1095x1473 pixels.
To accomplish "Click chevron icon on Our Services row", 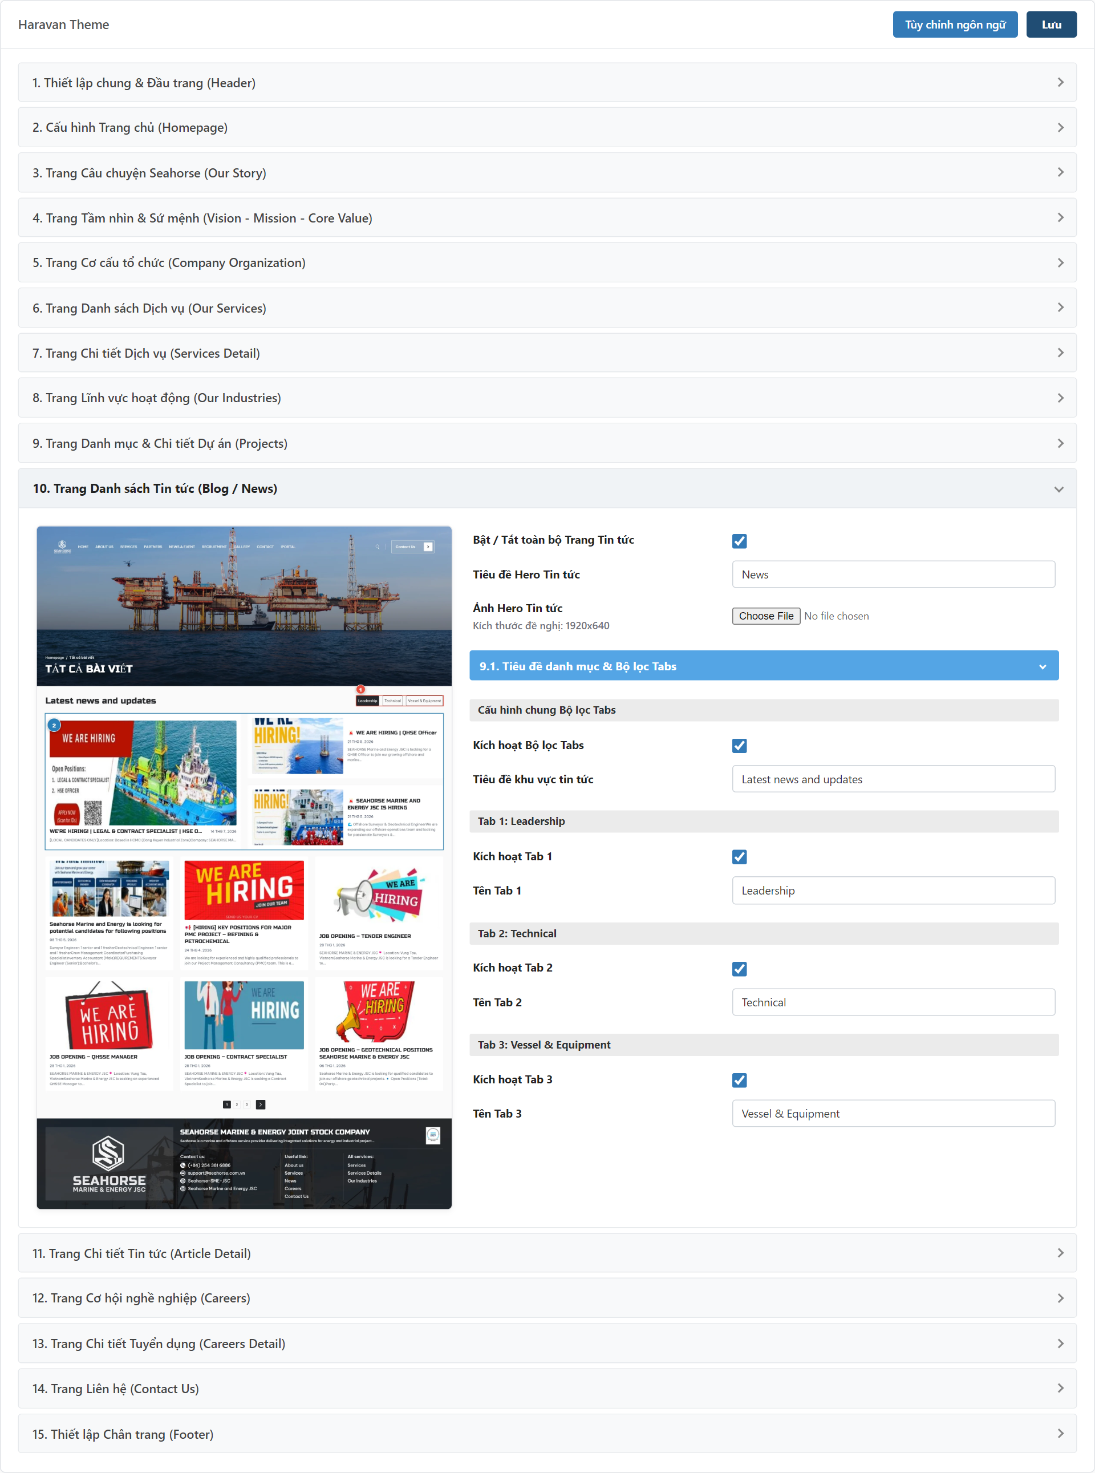I will 1060,307.
